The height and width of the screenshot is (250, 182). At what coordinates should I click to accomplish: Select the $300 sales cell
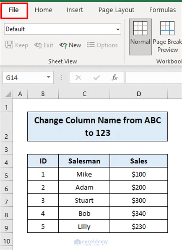click(x=139, y=200)
